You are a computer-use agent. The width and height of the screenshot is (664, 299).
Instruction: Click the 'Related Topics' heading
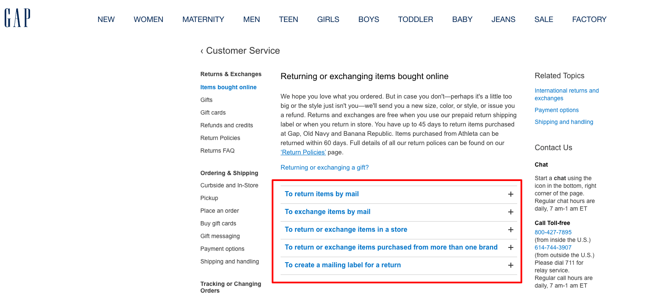(x=559, y=76)
